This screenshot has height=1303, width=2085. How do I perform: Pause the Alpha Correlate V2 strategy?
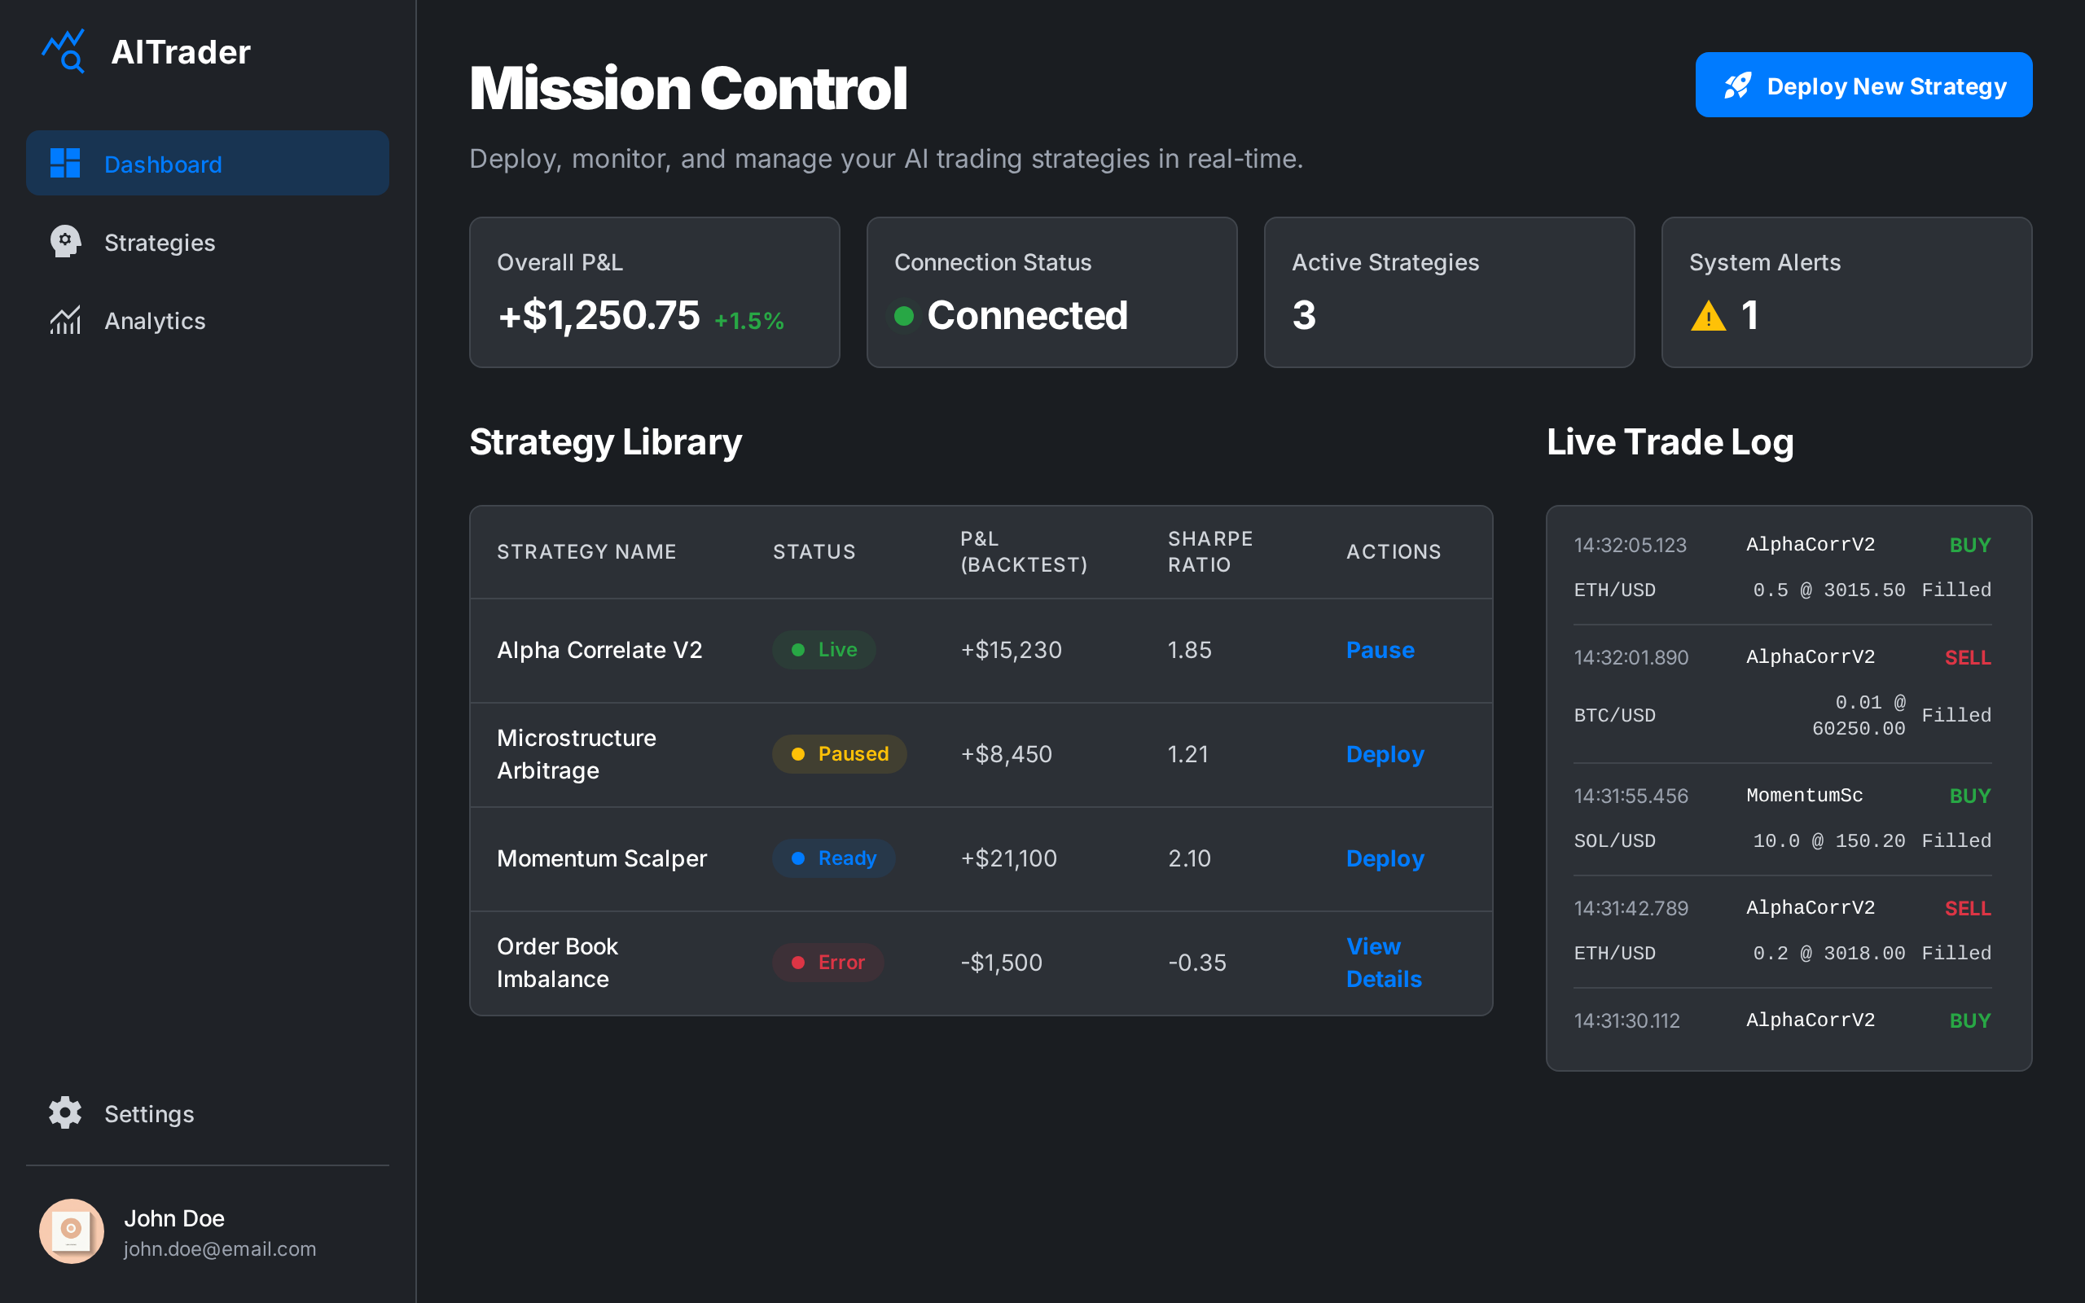pos(1380,650)
